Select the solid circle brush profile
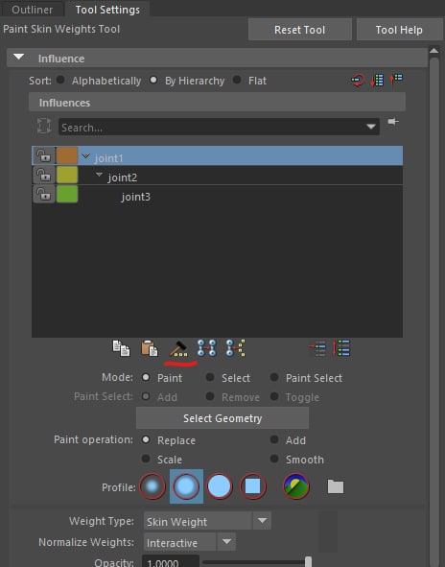Viewport: 445px width, 567px height. click(219, 486)
